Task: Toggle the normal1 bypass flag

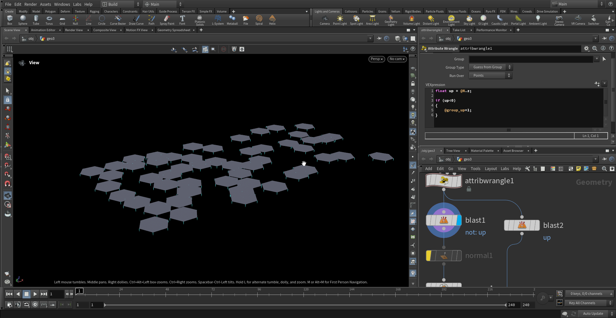Action: (429, 256)
